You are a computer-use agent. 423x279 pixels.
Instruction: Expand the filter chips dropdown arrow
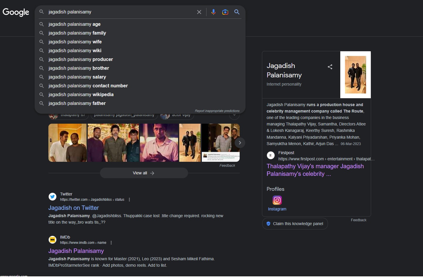234,115
